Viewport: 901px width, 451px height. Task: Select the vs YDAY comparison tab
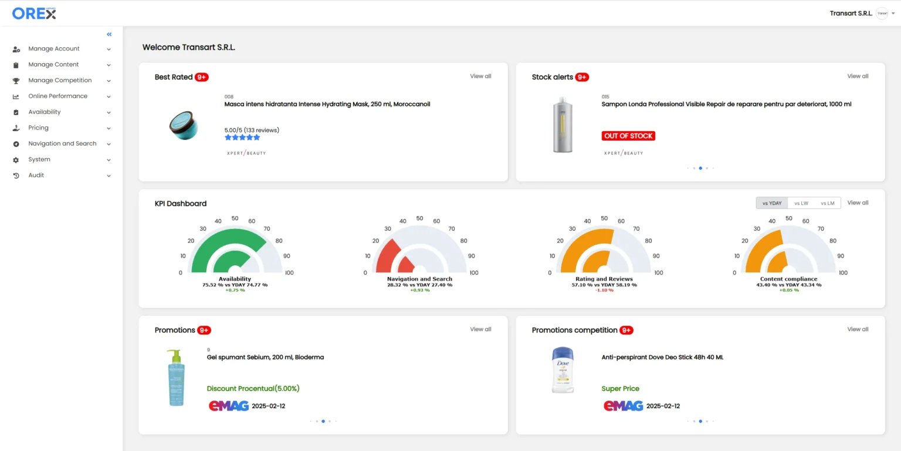click(x=771, y=203)
